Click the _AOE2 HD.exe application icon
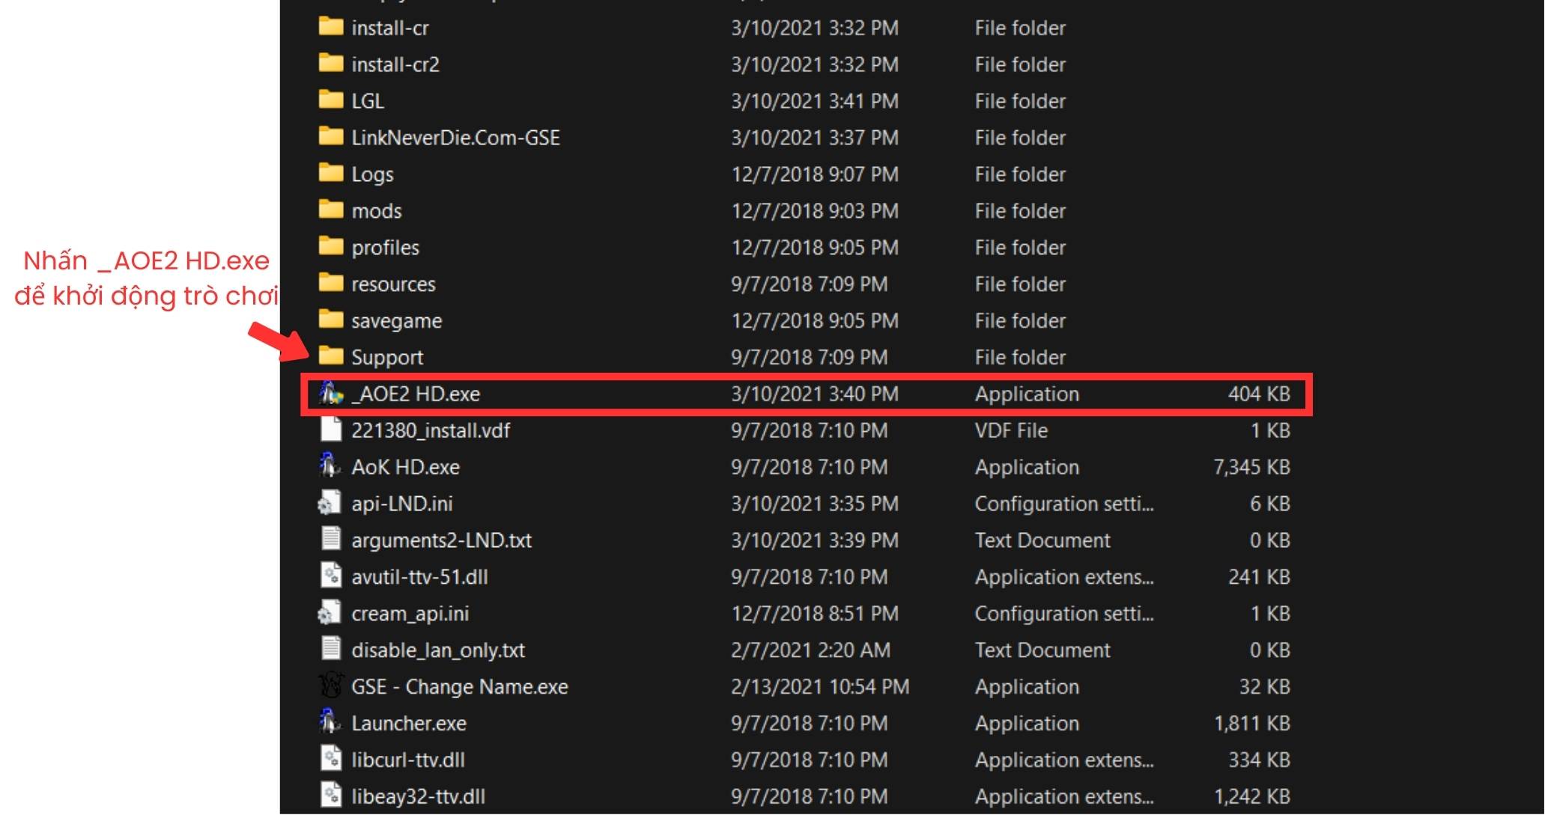This screenshot has width=1545, height=815. (330, 393)
